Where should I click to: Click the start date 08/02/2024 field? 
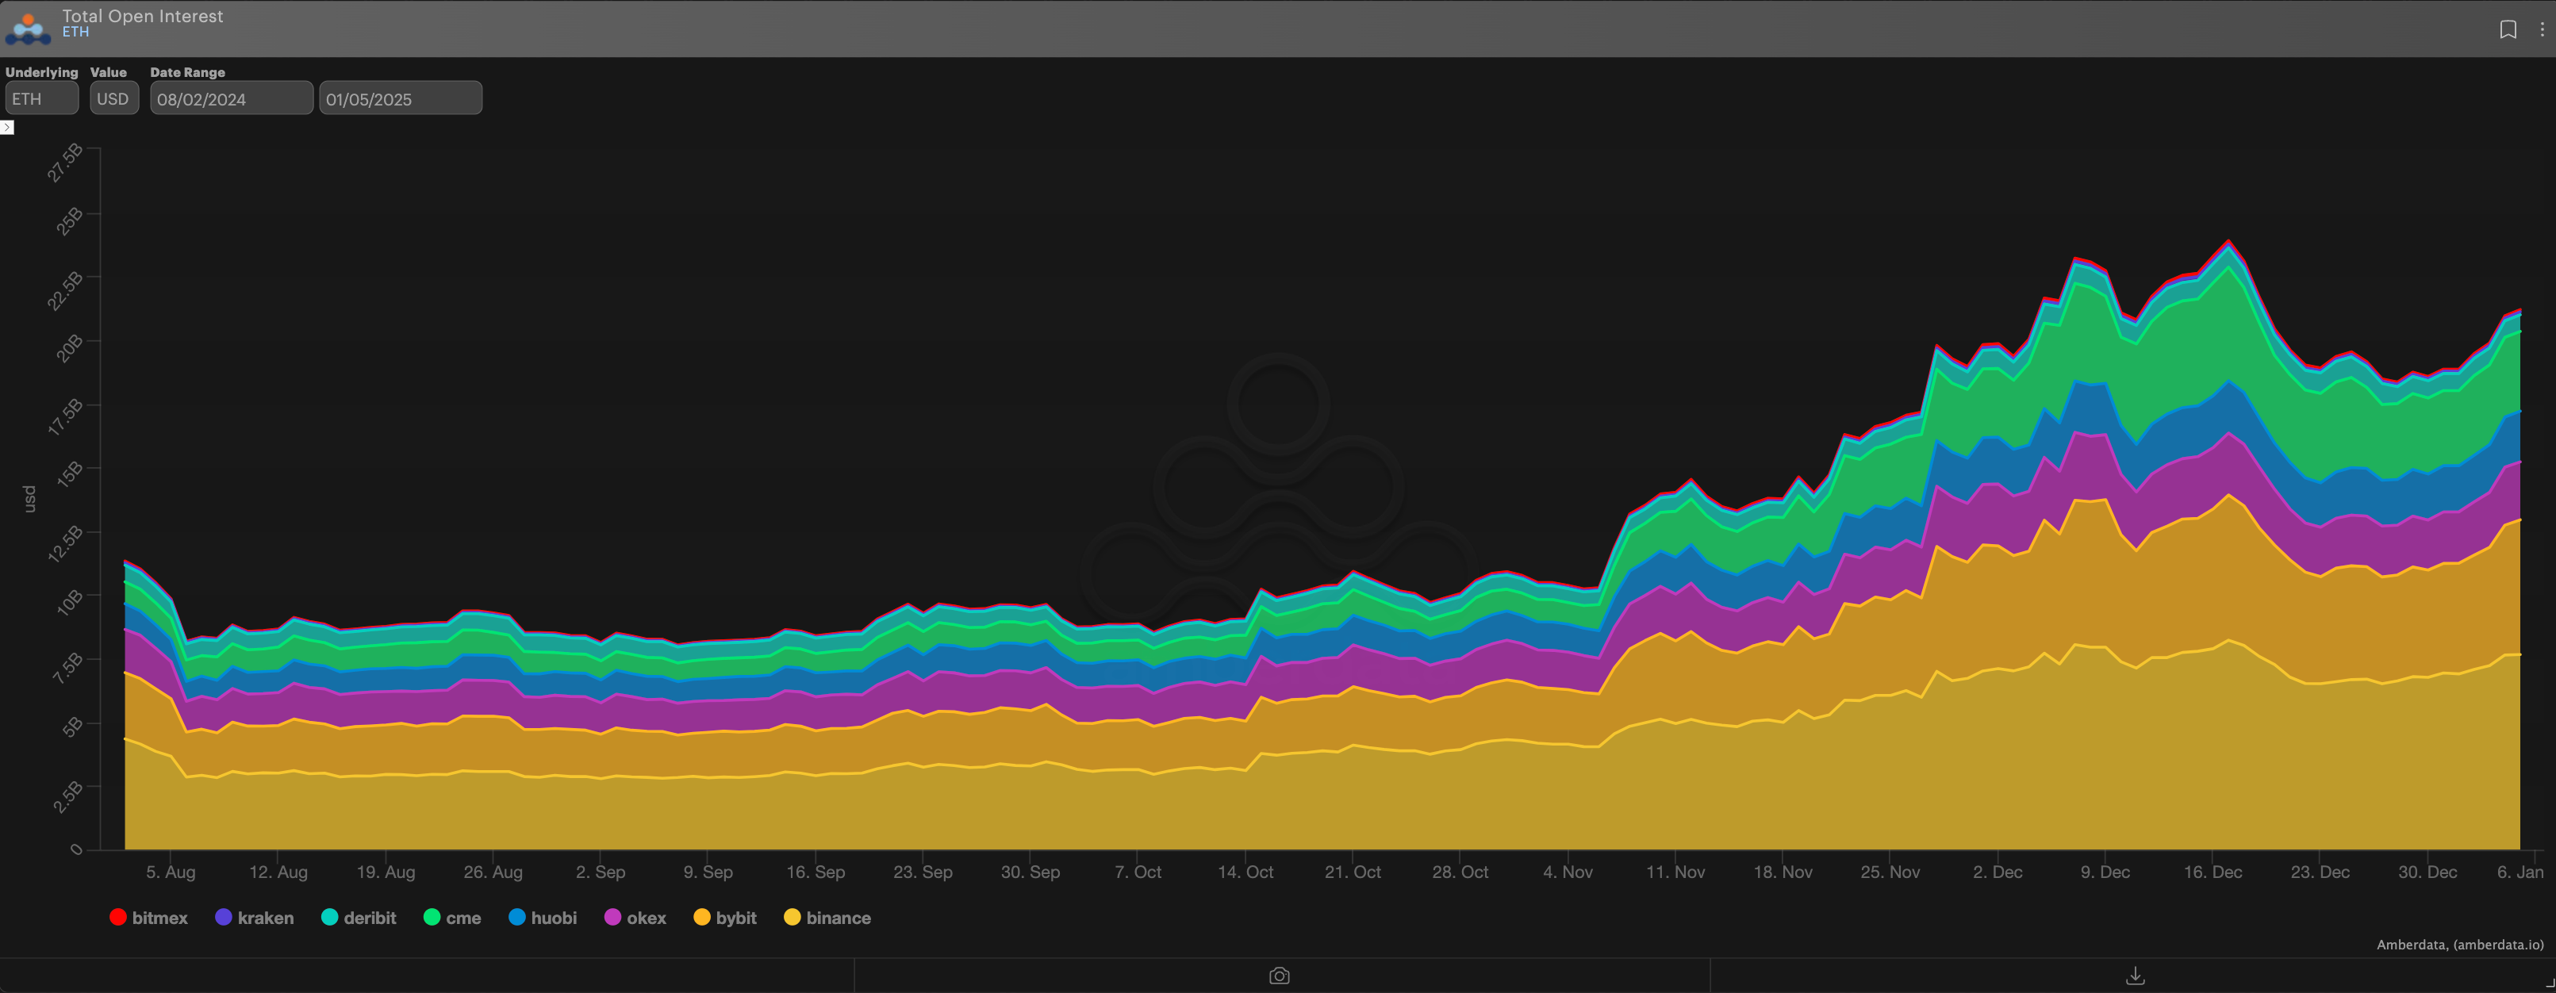click(231, 98)
